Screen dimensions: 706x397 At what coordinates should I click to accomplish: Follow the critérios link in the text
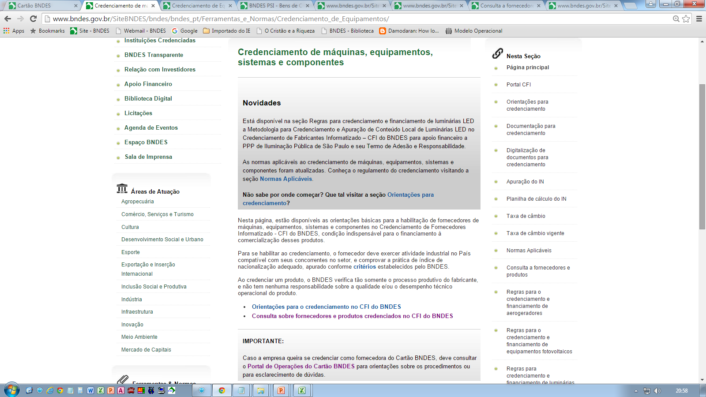click(364, 266)
